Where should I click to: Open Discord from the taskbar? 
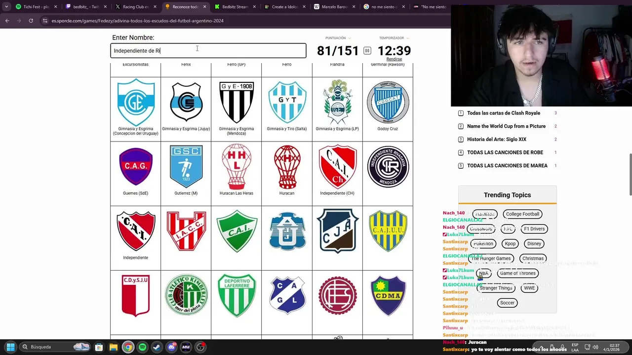click(x=171, y=347)
